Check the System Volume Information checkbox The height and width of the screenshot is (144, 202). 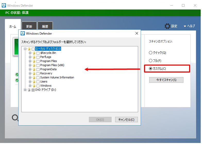[x=38, y=78]
